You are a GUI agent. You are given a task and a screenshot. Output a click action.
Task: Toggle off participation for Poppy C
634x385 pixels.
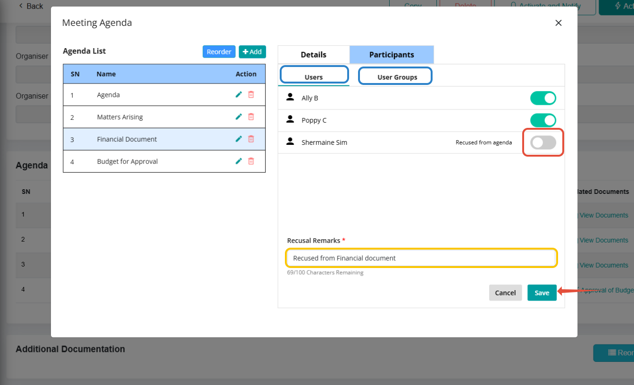pyautogui.click(x=543, y=120)
